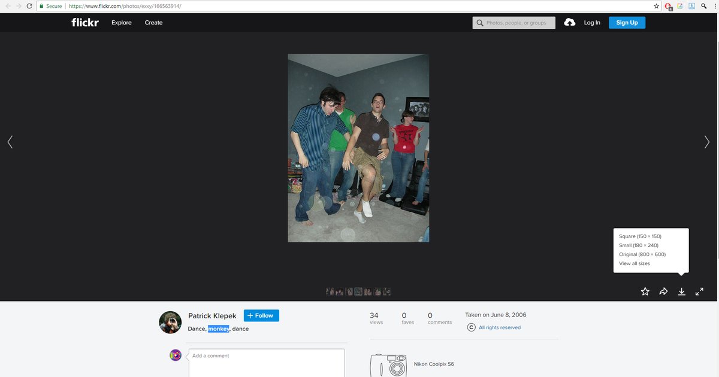Fave the photo with the star icon
This screenshot has width=719, height=377.
pyautogui.click(x=645, y=291)
